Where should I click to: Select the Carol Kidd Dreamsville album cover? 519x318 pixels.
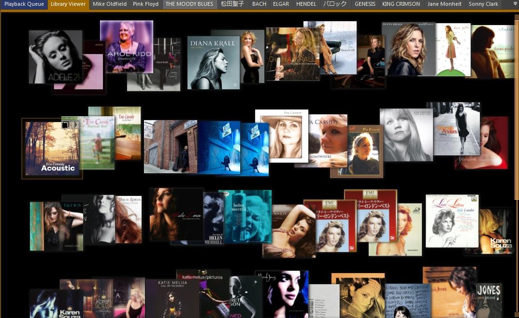127,47
